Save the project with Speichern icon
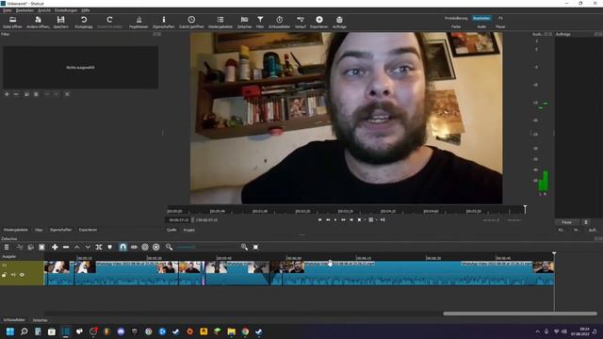 pos(60,22)
